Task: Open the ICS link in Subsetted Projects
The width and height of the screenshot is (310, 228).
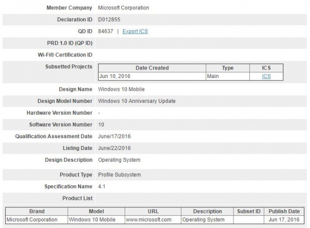Action: (x=266, y=76)
